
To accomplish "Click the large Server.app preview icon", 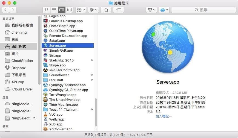I will [x=168, y=47].
